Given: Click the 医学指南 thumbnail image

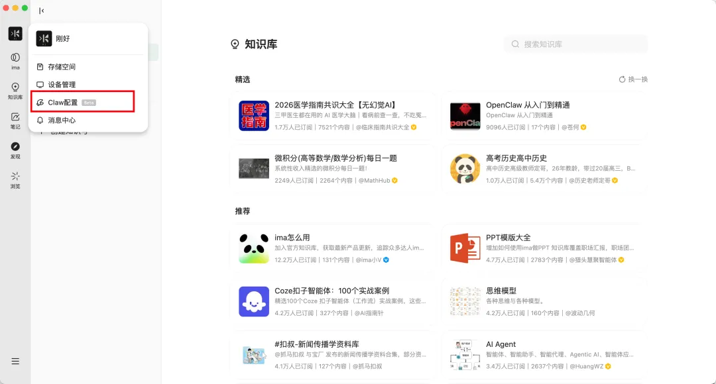Looking at the screenshot, I should point(253,116).
